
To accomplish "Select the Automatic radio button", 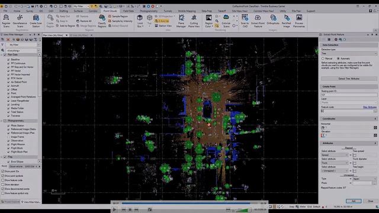I will pyautogui.click(x=338, y=59).
